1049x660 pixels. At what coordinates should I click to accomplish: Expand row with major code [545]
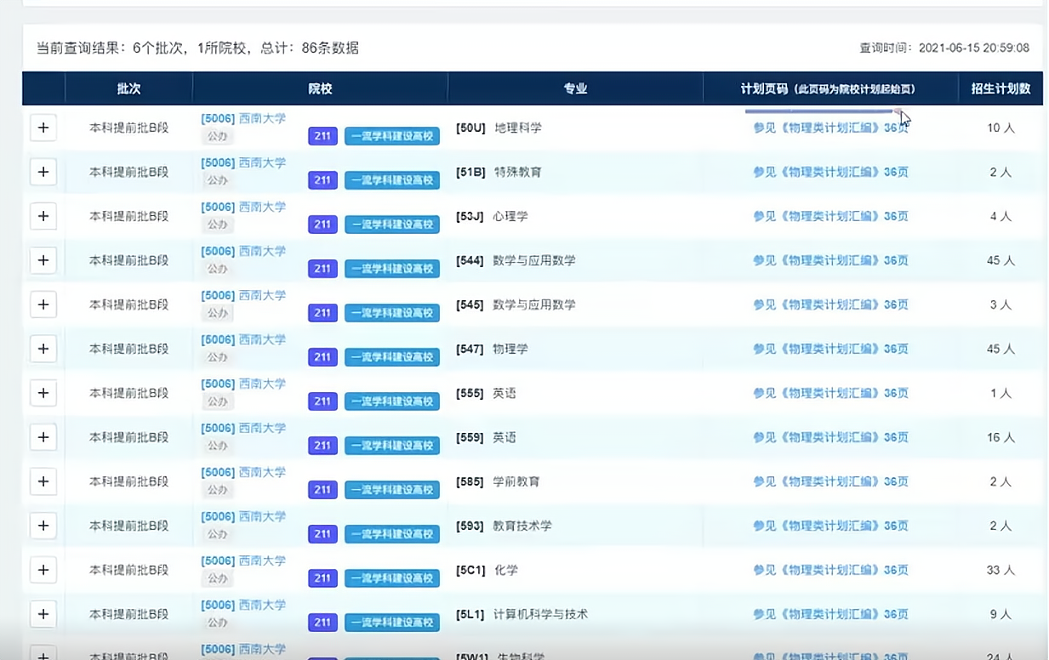[x=43, y=304]
